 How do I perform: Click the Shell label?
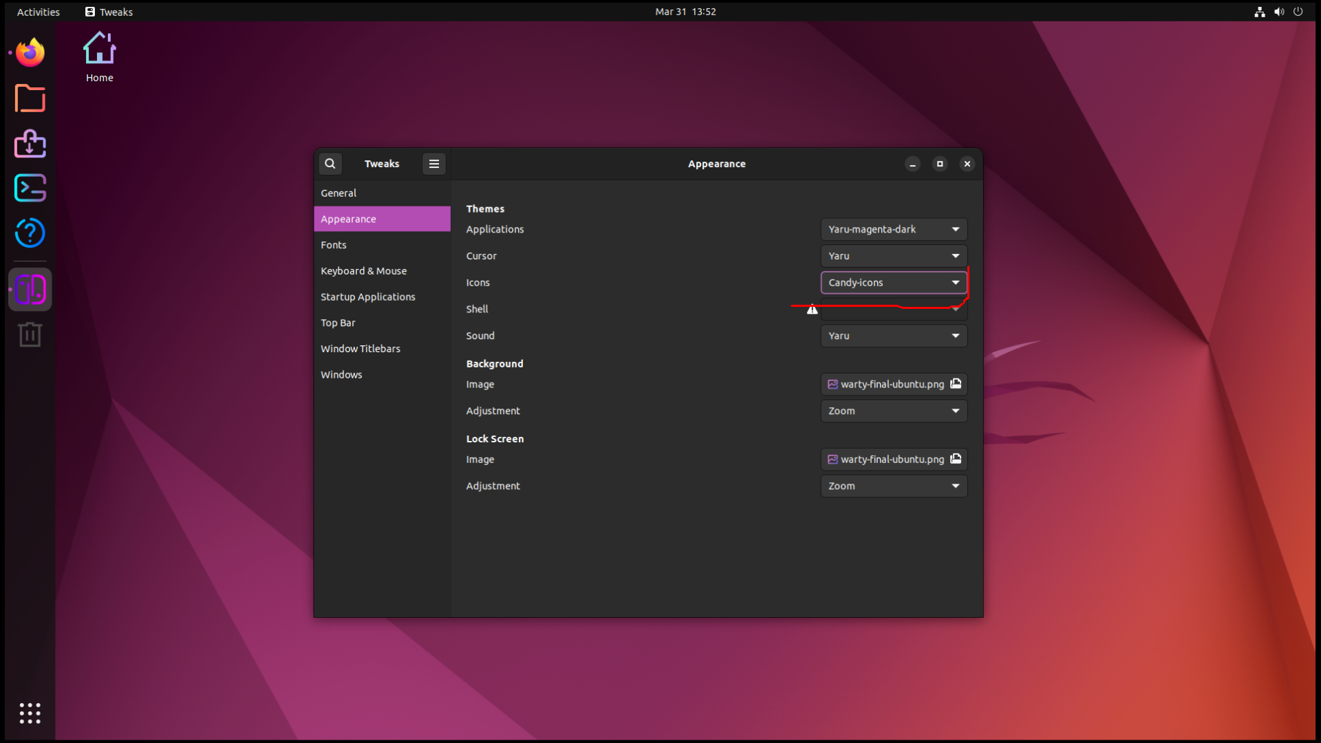coord(477,309)
